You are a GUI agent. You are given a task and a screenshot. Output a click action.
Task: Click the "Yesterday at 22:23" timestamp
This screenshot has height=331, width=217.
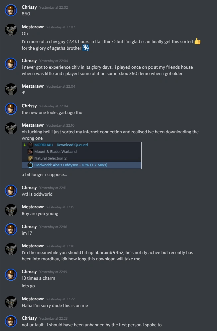53,318
